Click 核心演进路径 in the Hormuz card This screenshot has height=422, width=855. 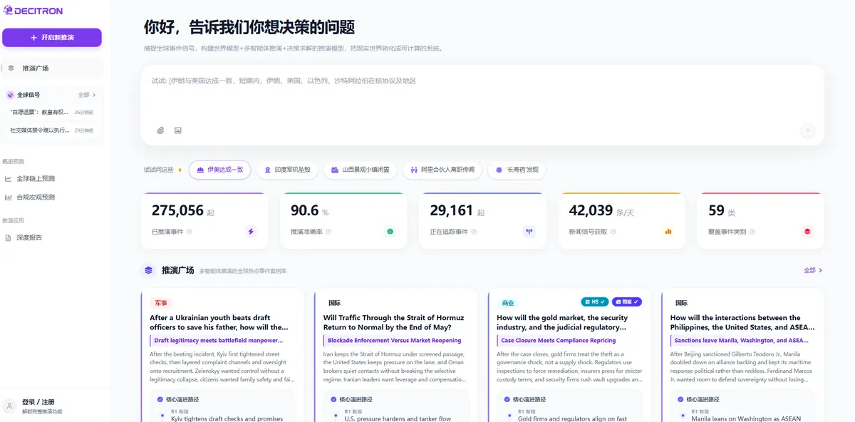coord(356,399)
